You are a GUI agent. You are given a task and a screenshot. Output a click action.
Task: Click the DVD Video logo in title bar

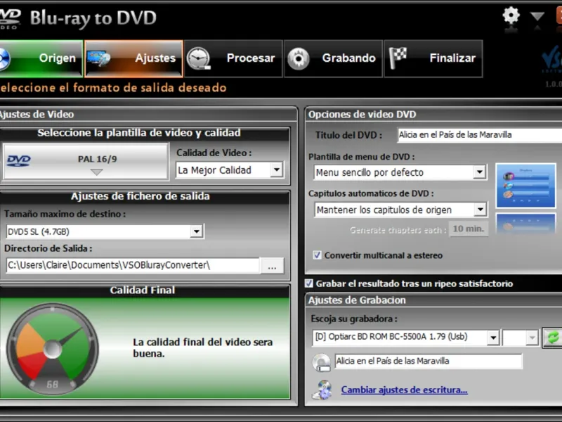(10, 18)
